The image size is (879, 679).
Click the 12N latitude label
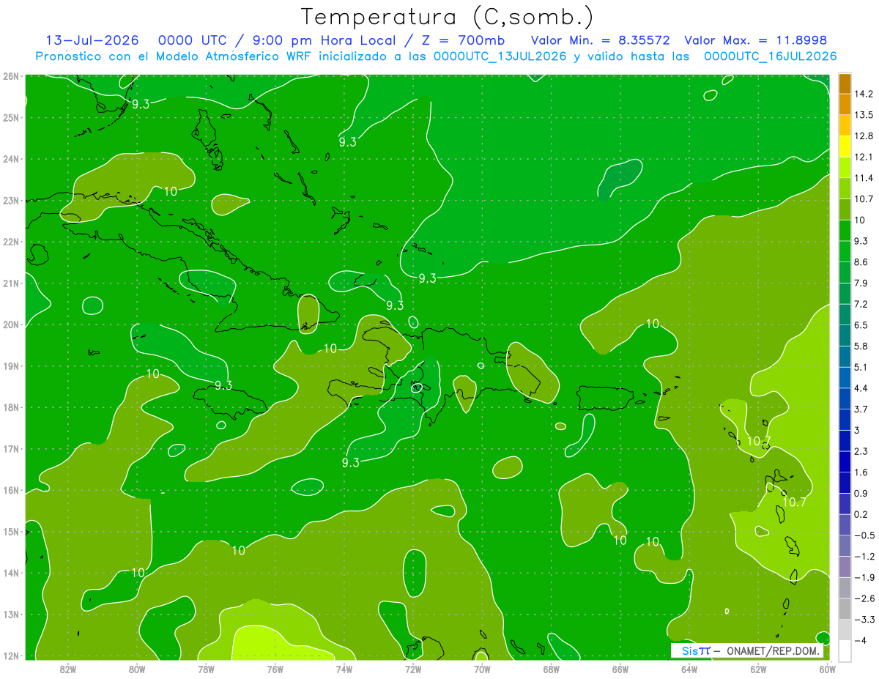click(11, 656)
